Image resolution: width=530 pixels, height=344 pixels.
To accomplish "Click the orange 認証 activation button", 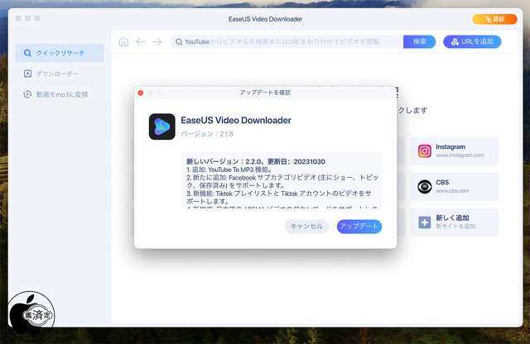I will click(494, 19).
